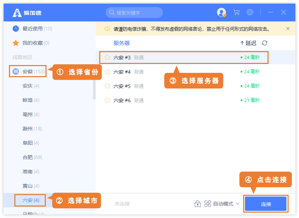Select the 服务器 tab
The width and height of the screenshot is (299, 218).
click(121, 43)
